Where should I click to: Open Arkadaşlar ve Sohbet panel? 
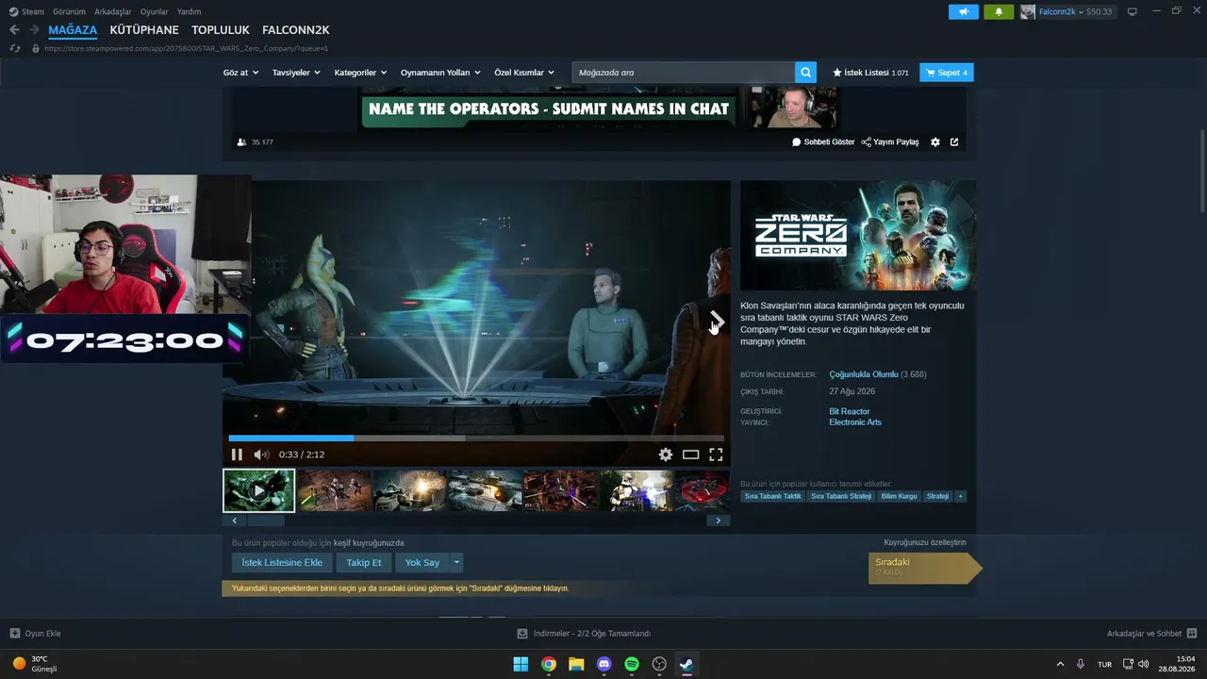tap(1151, 634)
